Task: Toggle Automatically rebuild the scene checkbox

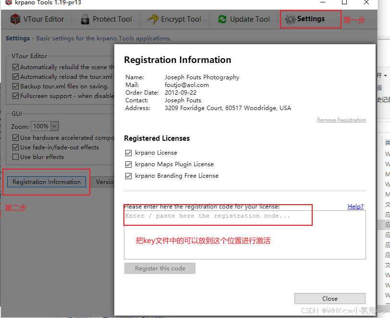Action: (x=15, y=67)
